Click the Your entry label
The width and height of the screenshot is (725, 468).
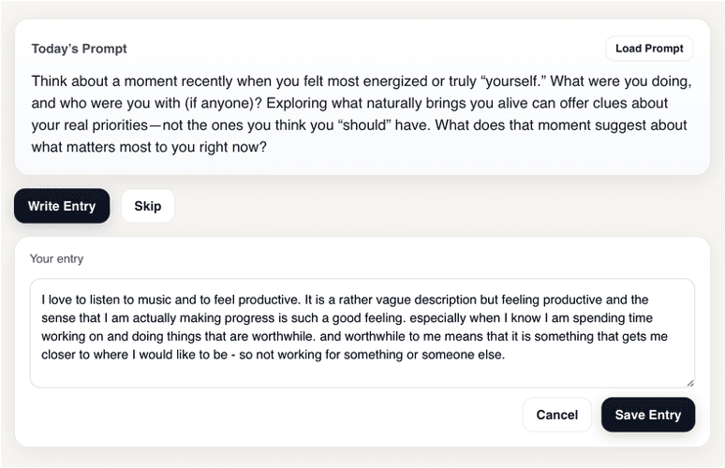56,258
